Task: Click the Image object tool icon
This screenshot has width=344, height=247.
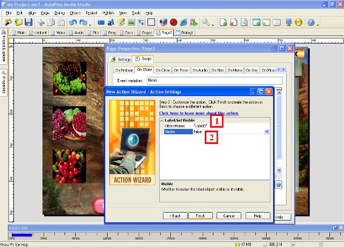Action: pyautogui.click(x=132, y=23)
